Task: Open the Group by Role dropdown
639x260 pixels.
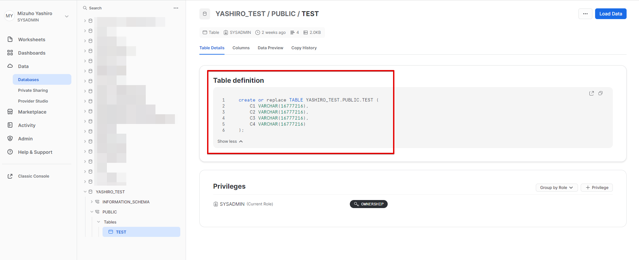Action: pos(557,188)
